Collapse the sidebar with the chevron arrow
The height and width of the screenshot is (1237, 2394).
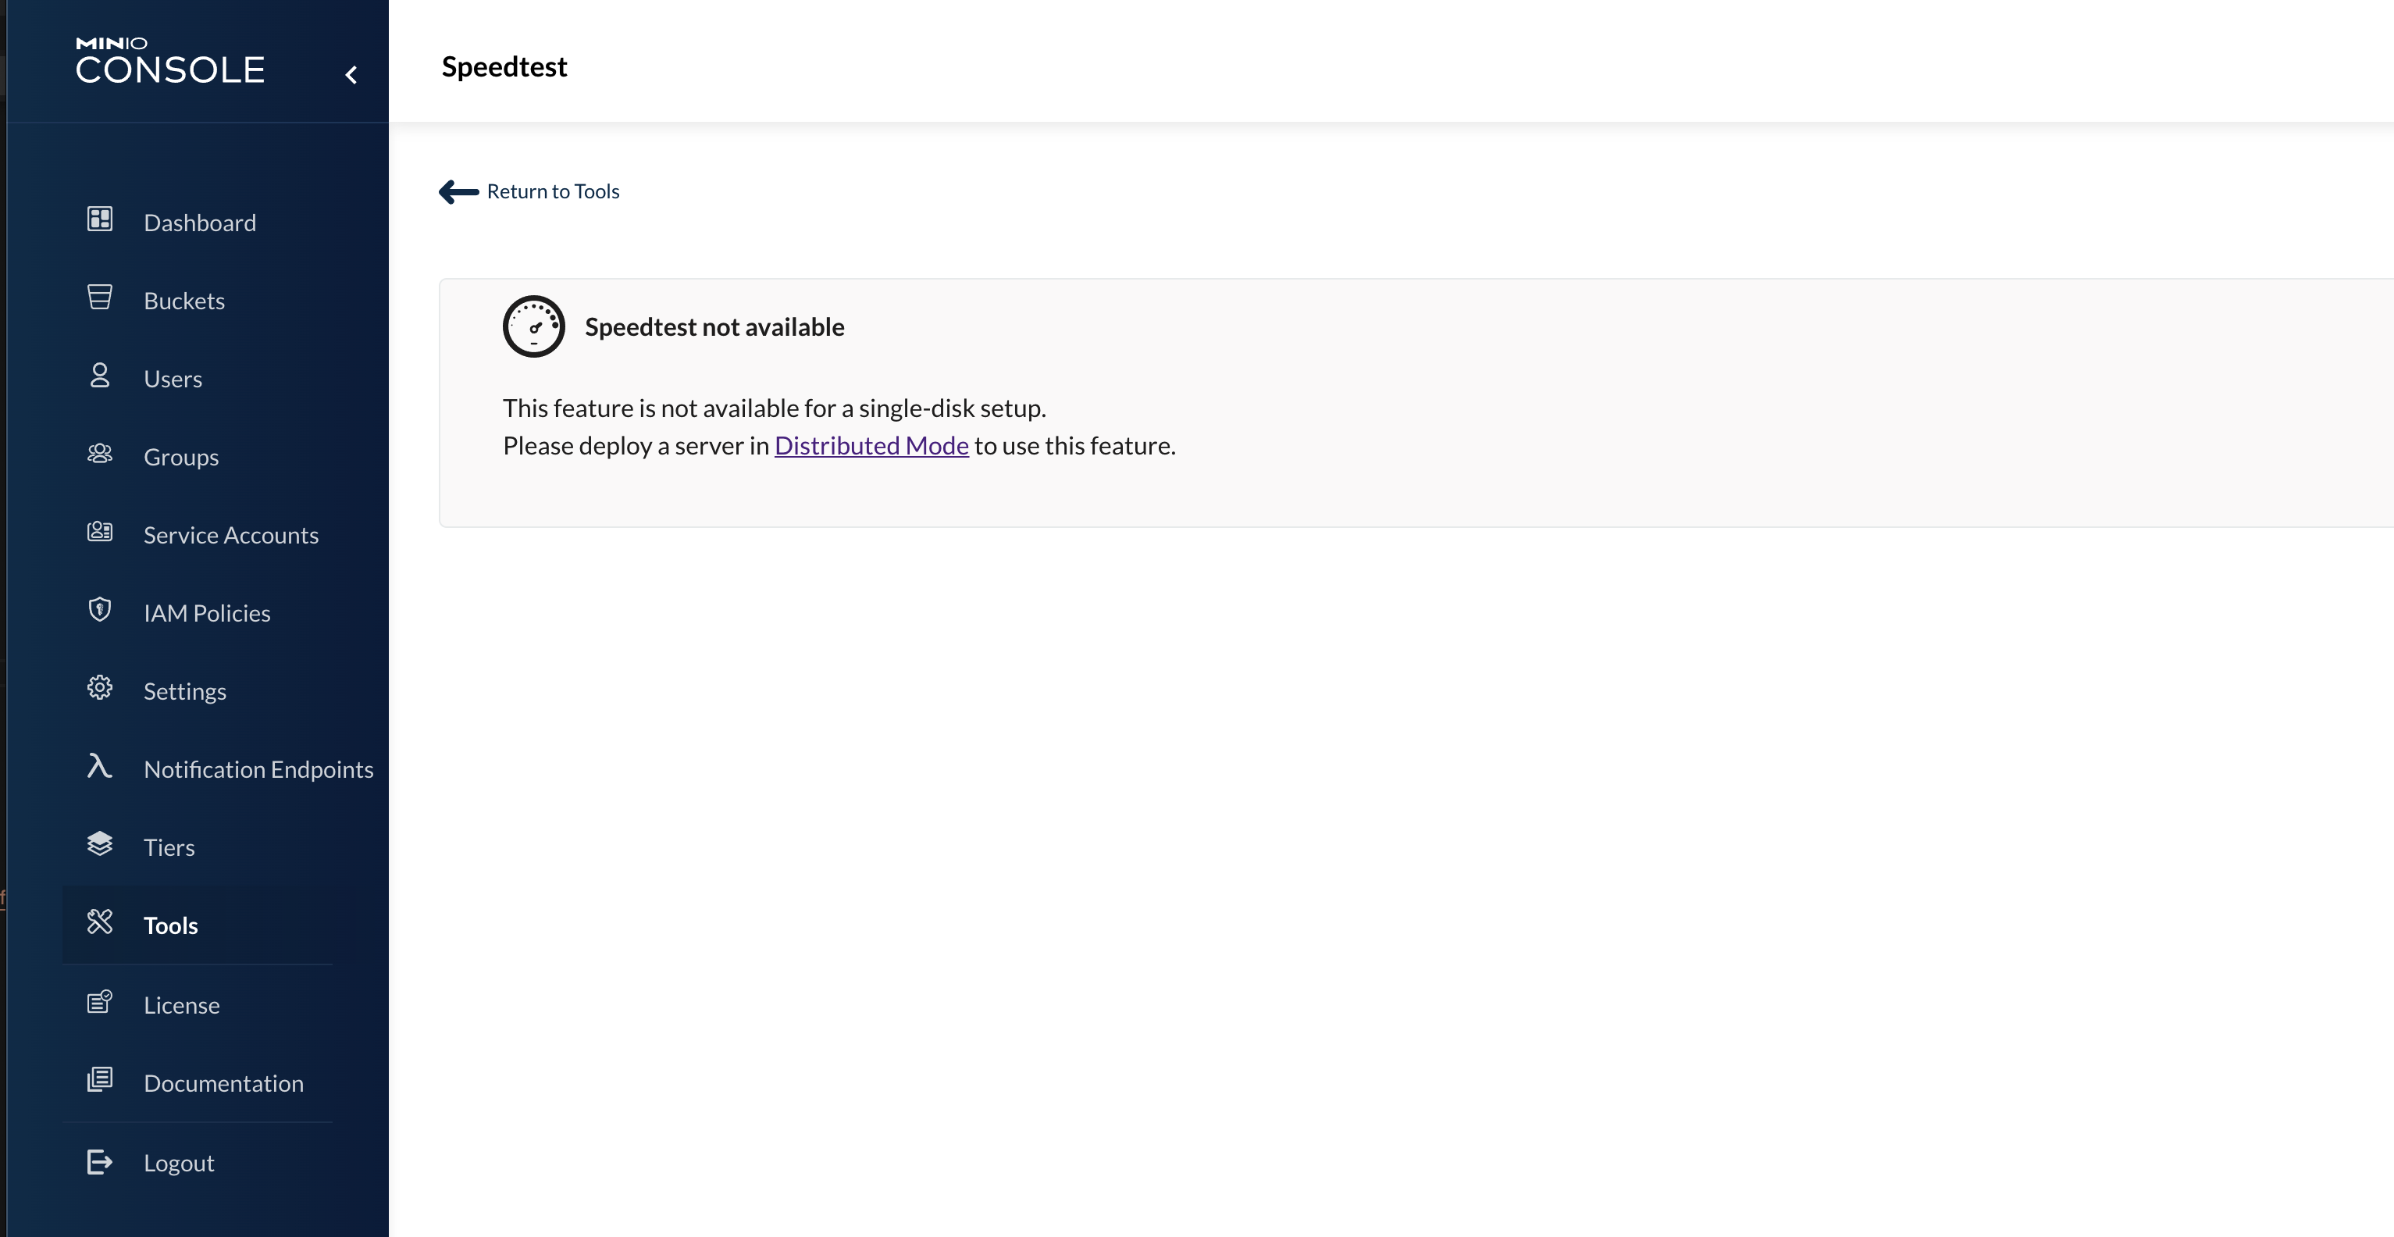[351, 74]
